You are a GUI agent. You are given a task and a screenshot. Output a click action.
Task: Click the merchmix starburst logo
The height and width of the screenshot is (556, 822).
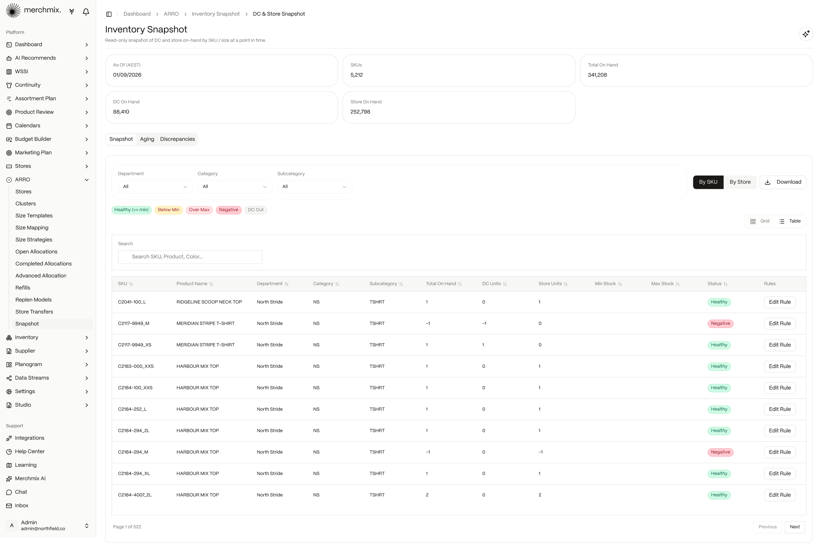coord(13,11)
